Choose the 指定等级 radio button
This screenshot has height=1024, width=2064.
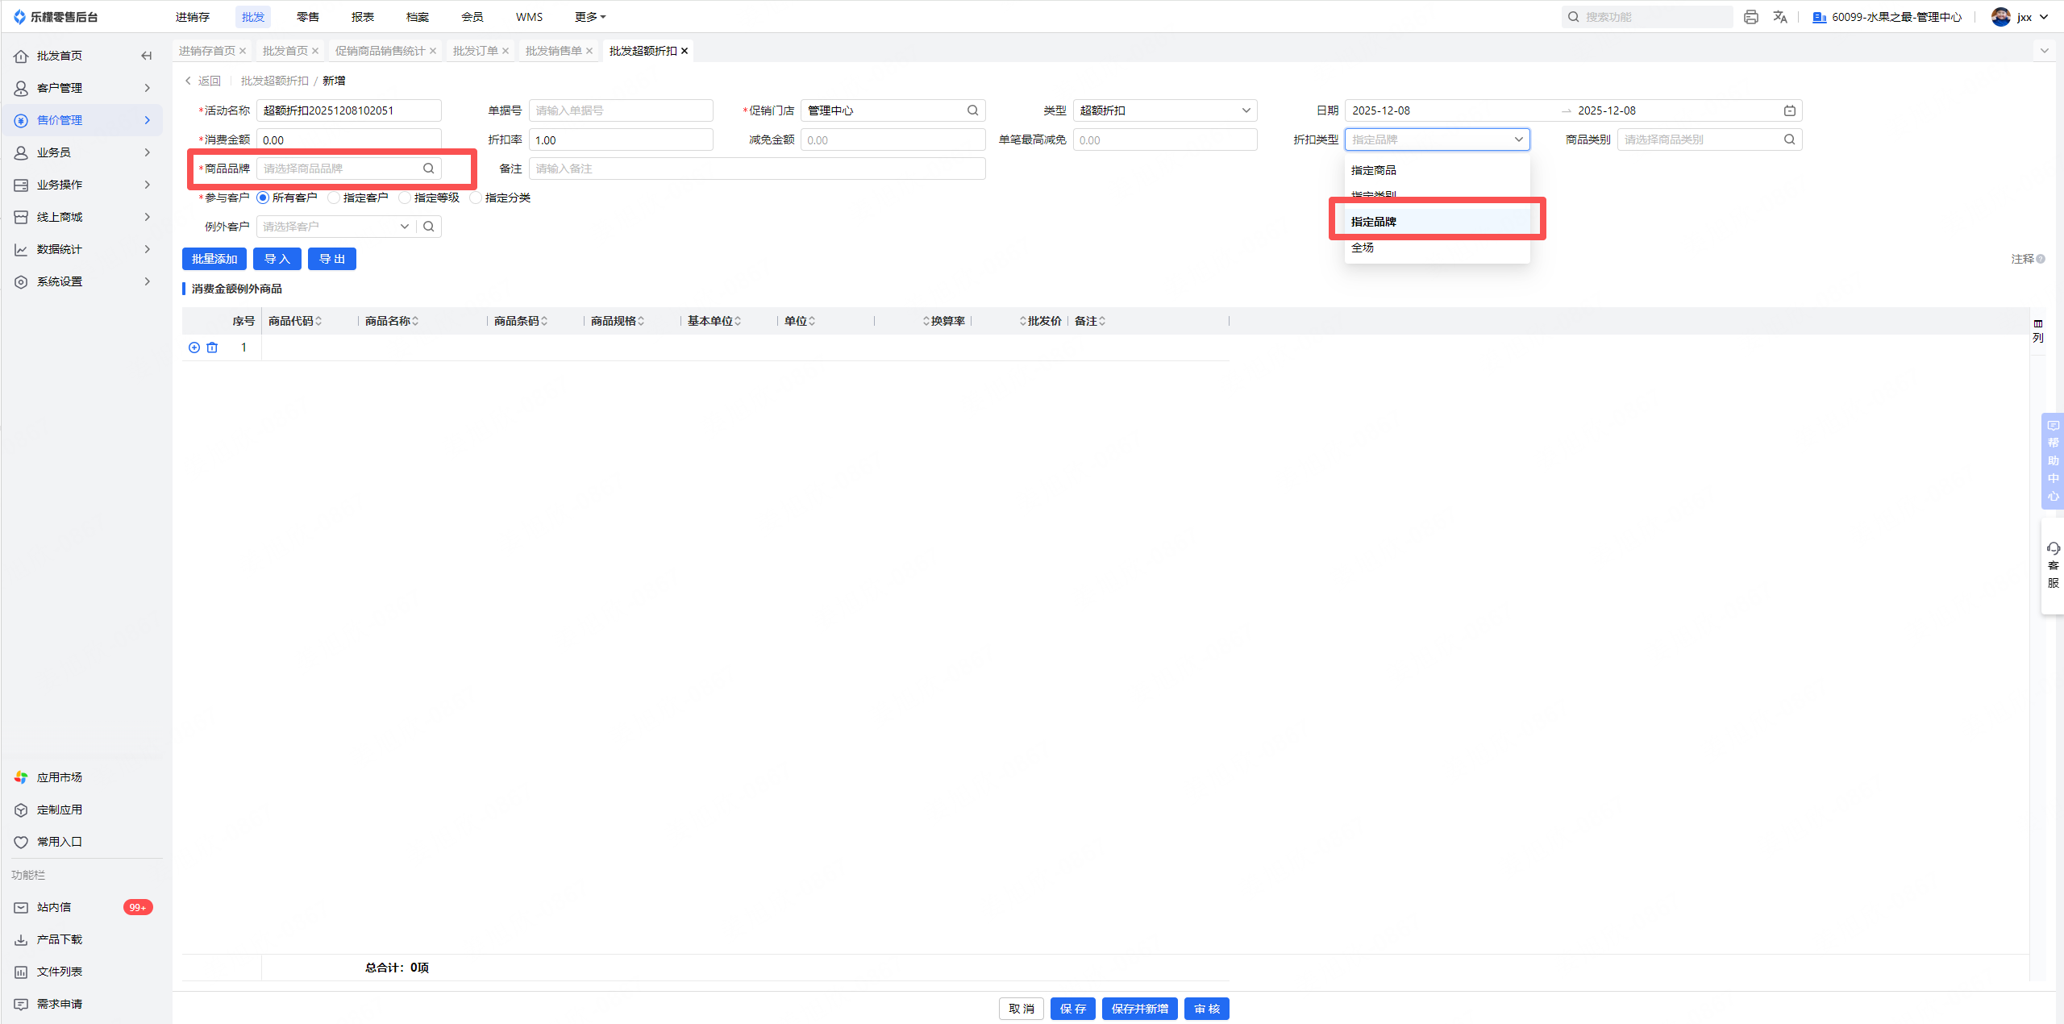pyautogui.click(x=405, y=198)
